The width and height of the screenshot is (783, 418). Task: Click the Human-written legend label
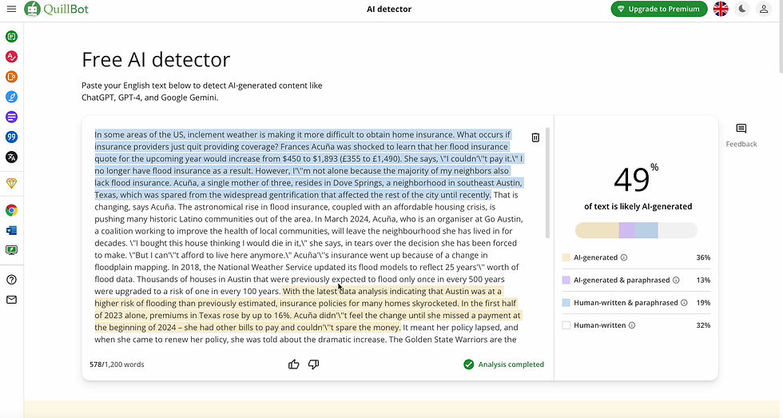(x=599, y=325)
